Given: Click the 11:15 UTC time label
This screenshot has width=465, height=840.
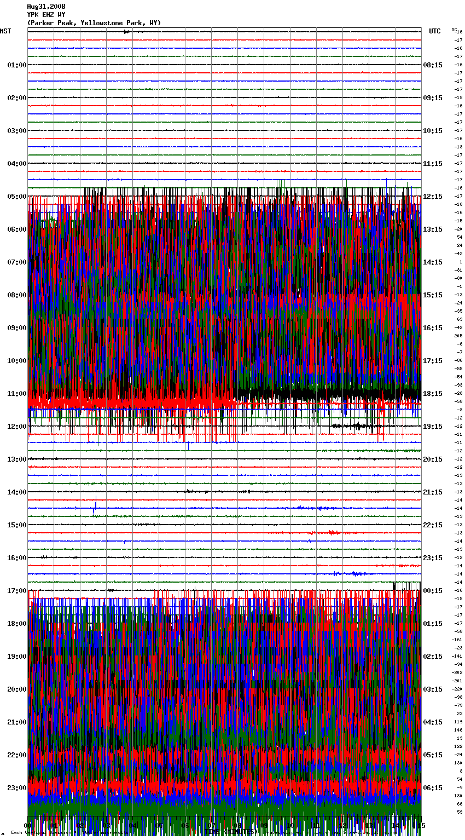Looking at the screenshot, I should point(433,164).
